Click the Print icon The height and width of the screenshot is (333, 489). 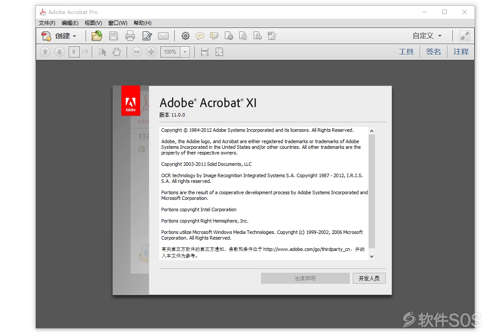130,36
